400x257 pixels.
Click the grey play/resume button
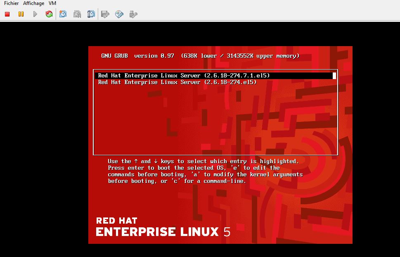pos(35,14)
